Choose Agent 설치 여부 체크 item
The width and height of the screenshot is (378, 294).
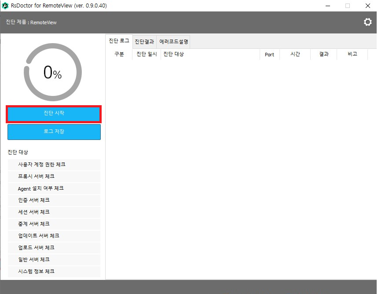(40, 188)
